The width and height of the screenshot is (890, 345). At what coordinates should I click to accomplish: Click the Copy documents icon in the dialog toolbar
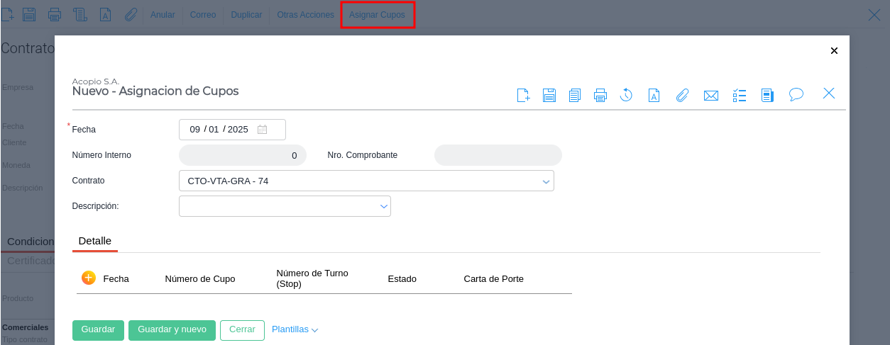pyautogui.click(x=575, y=95)
